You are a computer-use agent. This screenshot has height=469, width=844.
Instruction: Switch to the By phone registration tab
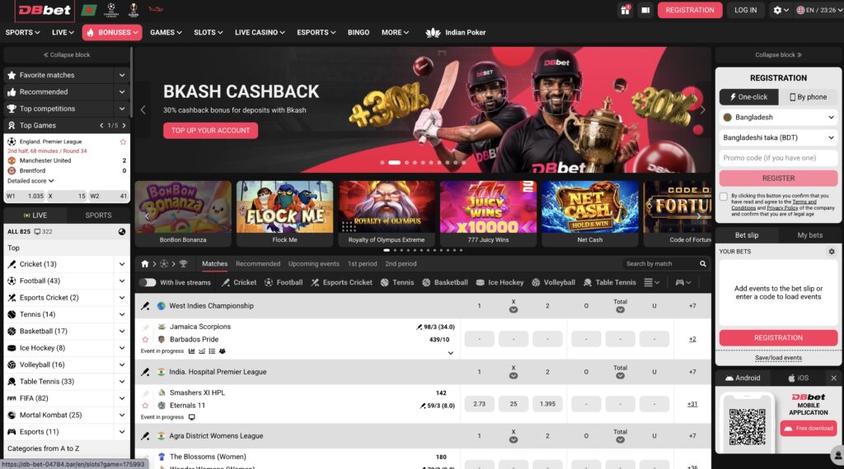coord(808,97)
